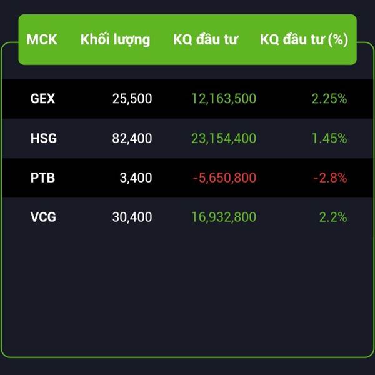Select HSG volume 82,400

pos(132,139)
